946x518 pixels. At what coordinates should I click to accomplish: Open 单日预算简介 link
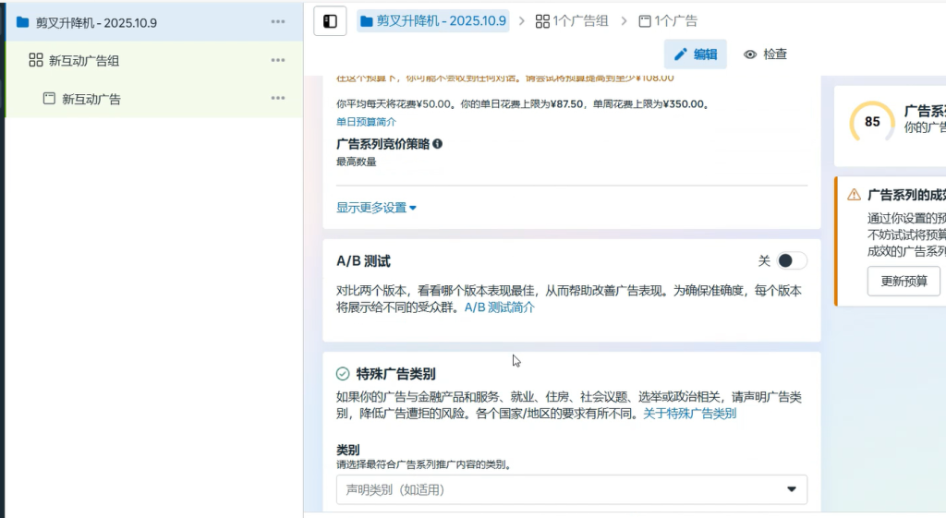click(x=366, y=122)
